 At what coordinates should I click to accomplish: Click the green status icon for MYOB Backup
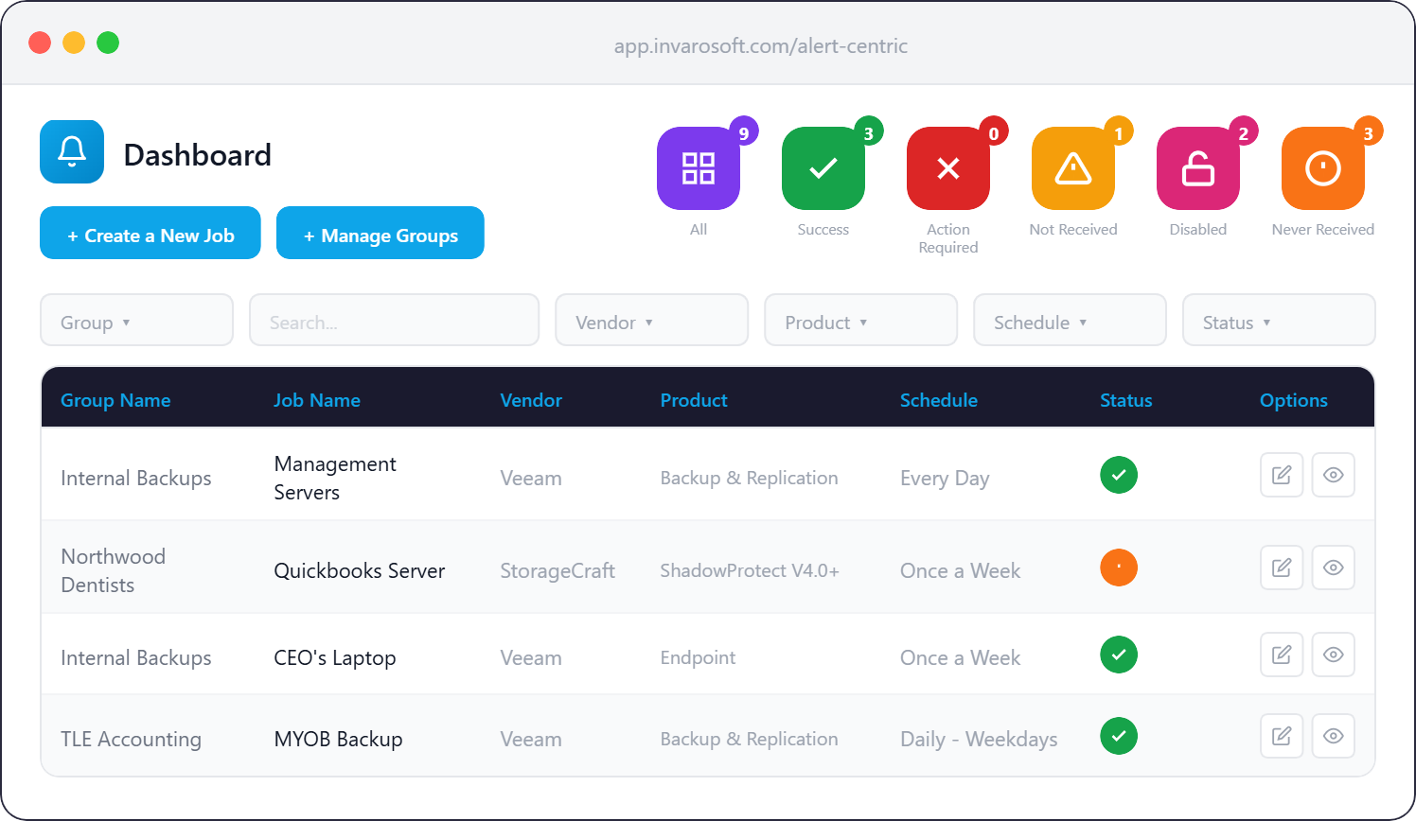coord(1119,736)
